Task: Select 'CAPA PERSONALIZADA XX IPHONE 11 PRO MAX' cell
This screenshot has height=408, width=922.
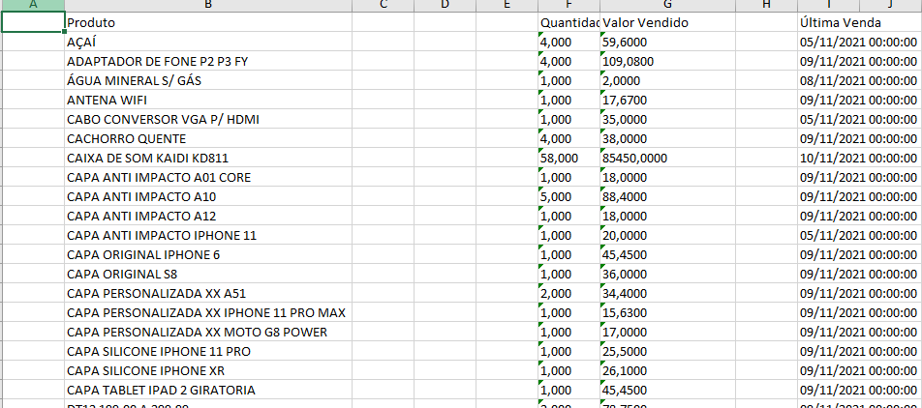Action: coord(209,313)
